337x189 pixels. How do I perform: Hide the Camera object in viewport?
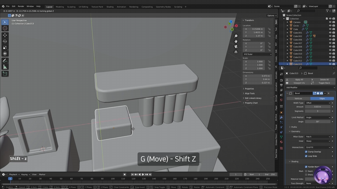(330, 22)
